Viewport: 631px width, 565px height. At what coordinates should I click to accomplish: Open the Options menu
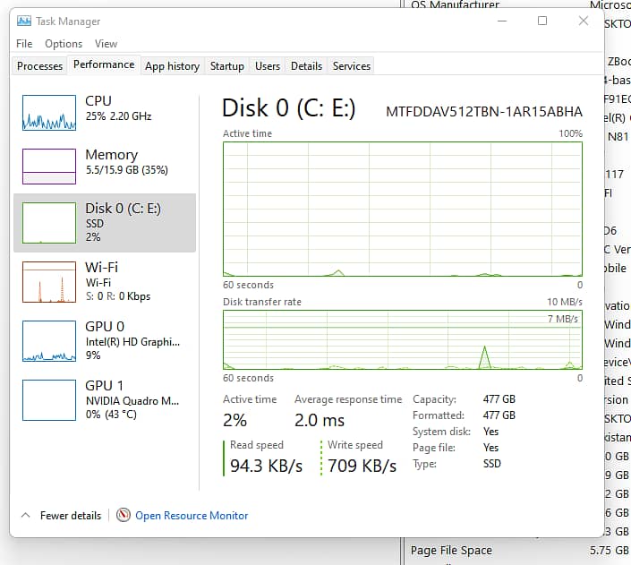[64, 43]
